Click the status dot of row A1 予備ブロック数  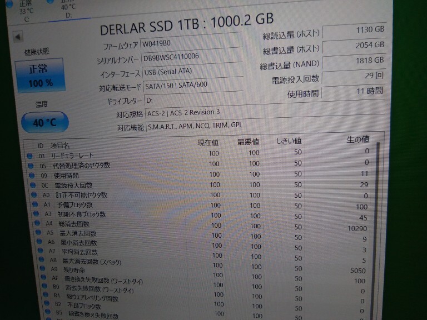point(35,204)
